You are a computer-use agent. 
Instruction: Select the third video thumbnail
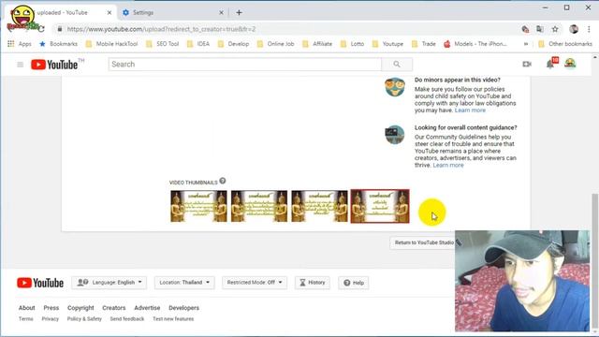pyautogui.click(x=319, y=206)
